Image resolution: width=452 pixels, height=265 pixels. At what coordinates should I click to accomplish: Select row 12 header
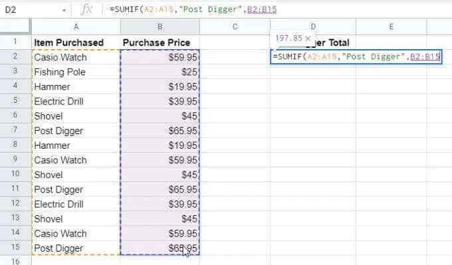pos(15,204)
